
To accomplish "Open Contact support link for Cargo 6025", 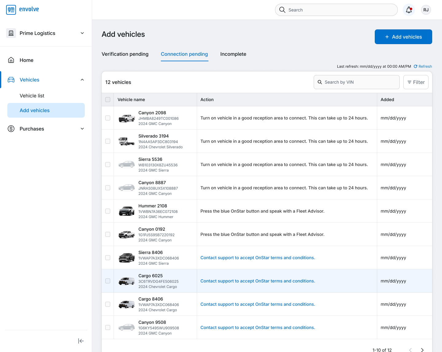I will coord(258,281).
